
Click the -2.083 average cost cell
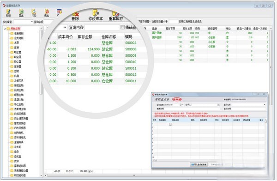pyautogui.click(x=71, y=49)
